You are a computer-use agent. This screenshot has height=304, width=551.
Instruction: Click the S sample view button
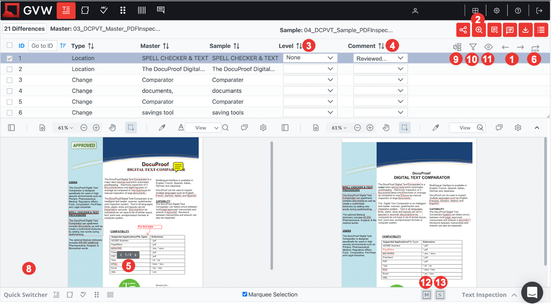[440, 295]
